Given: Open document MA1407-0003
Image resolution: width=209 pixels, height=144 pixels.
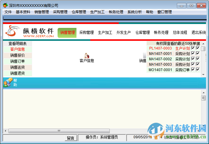Looking at the screenshot, I should 160,64.
